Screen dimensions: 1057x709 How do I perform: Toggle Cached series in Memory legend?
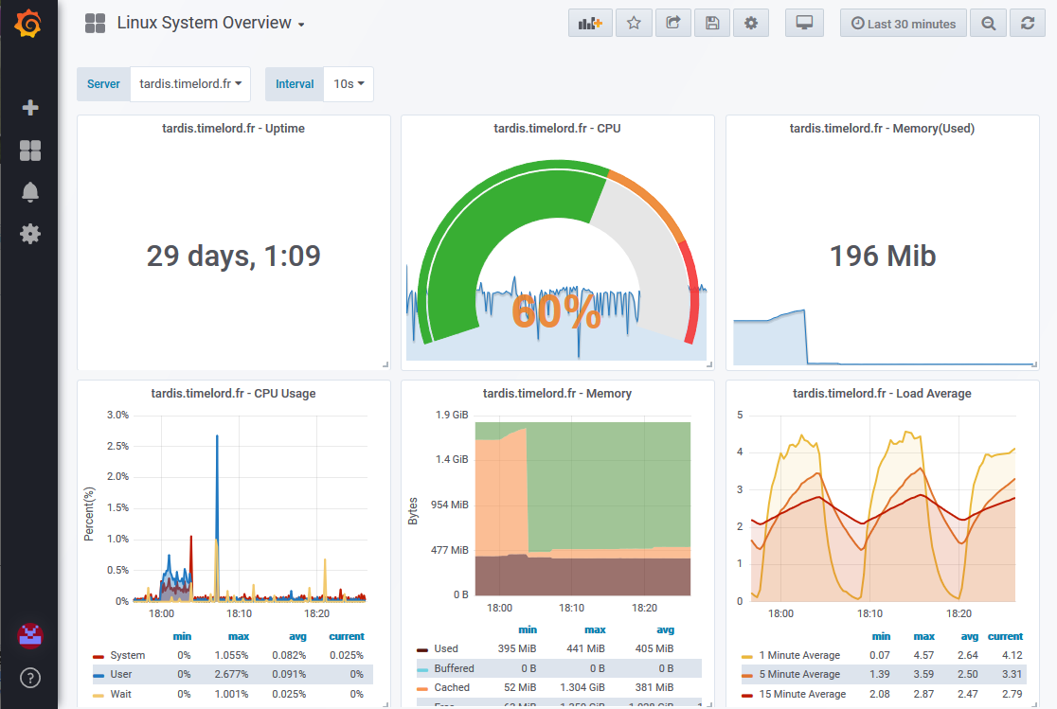pyautogui.click(x=451, y=687)
